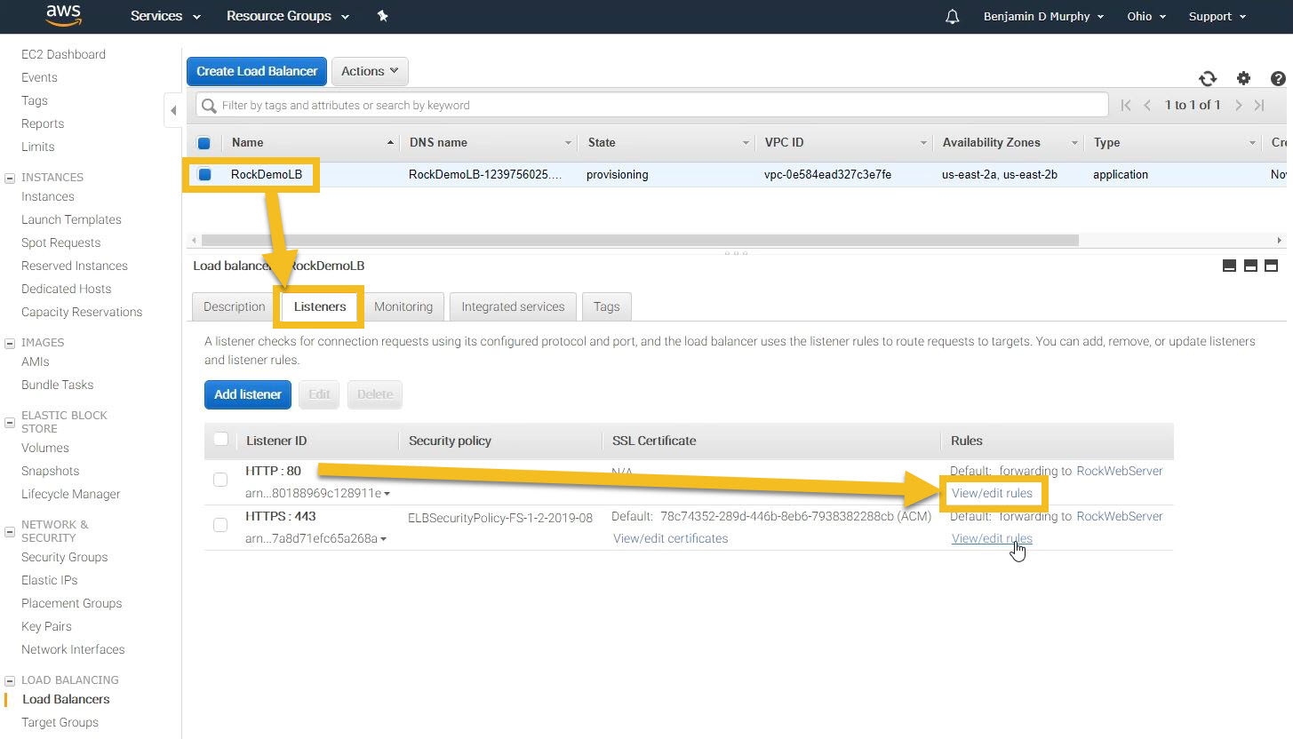Viewport: 1293px width, 739px height.
Task: Go to next page of results
Action: 1239,105
